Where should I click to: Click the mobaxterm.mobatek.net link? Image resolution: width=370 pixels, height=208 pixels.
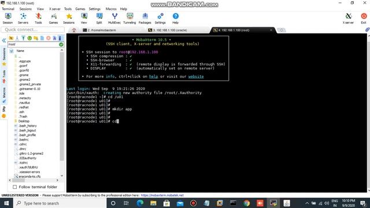coord(162,195)
